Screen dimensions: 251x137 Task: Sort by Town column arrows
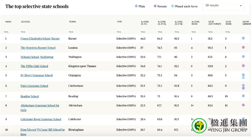tap(71, 32)
